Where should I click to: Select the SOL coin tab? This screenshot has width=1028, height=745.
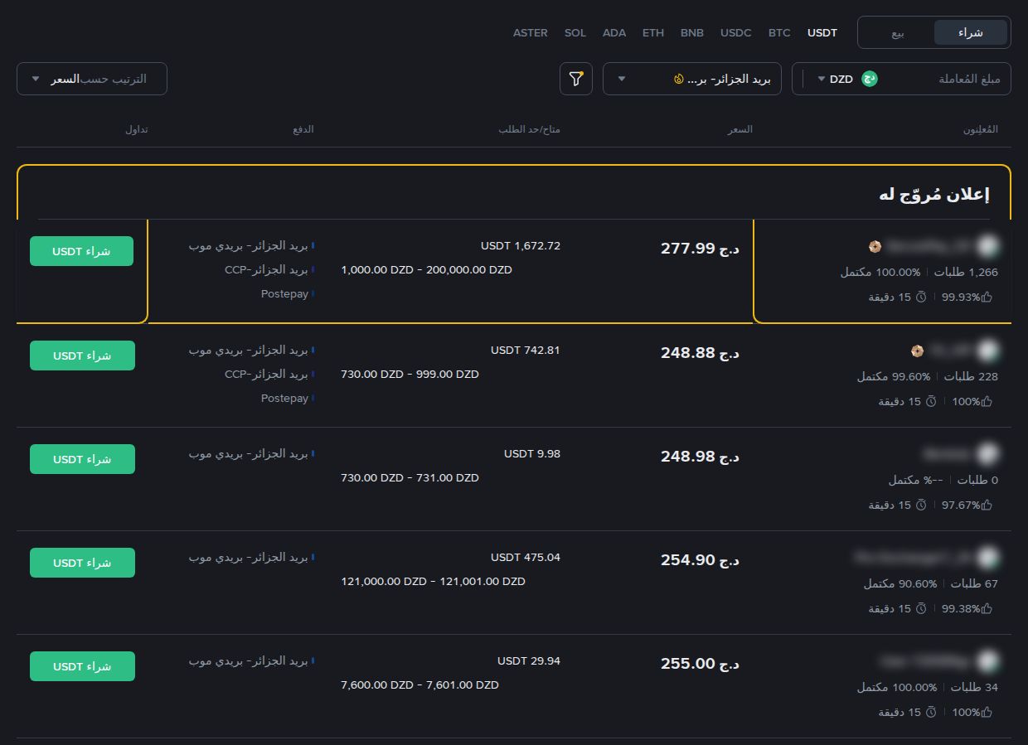tap(575, 33)
